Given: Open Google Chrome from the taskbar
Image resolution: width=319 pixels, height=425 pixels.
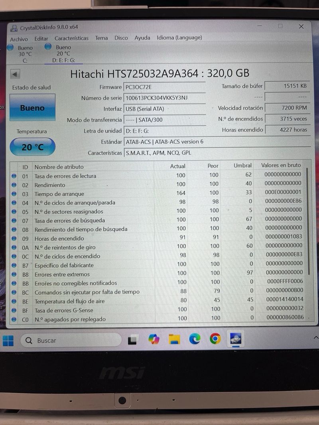Looking at the screenshot, I should [x=215, y=339].
